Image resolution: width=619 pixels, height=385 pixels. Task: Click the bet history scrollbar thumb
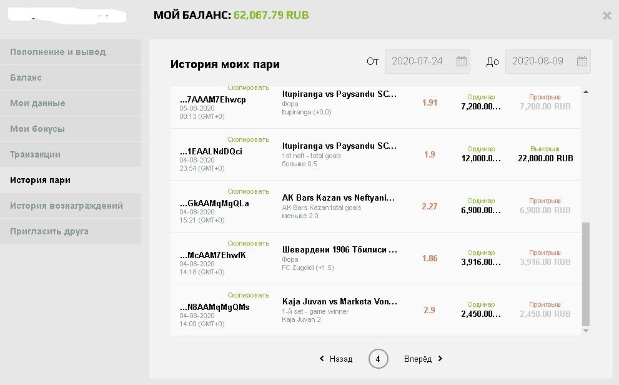click(585, 274)
